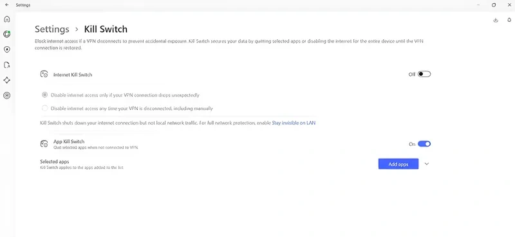Click the App Kill Switch label
Screen dimensions: 515x237
(69, 141)
